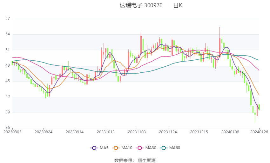Click the 45 price axis label
This screenshot has width=270, height=163.
coord(8,81)
